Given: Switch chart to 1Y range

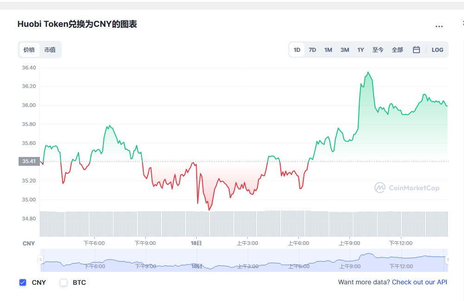Looking at the screenshot, I should (x=361, y=50).
